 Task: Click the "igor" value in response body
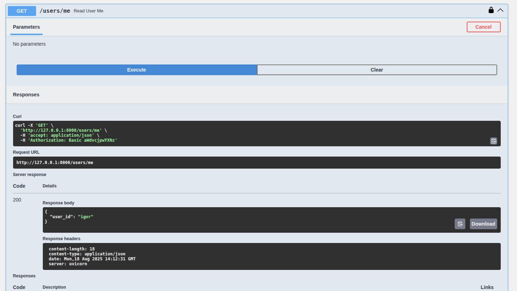pos(86,217)
